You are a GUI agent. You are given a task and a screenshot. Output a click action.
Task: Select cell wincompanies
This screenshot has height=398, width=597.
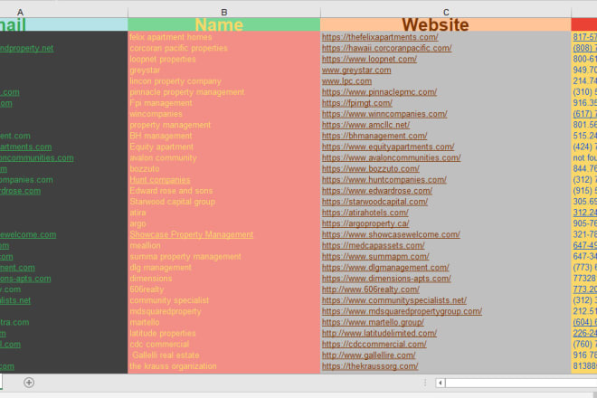tap(224, 114)
